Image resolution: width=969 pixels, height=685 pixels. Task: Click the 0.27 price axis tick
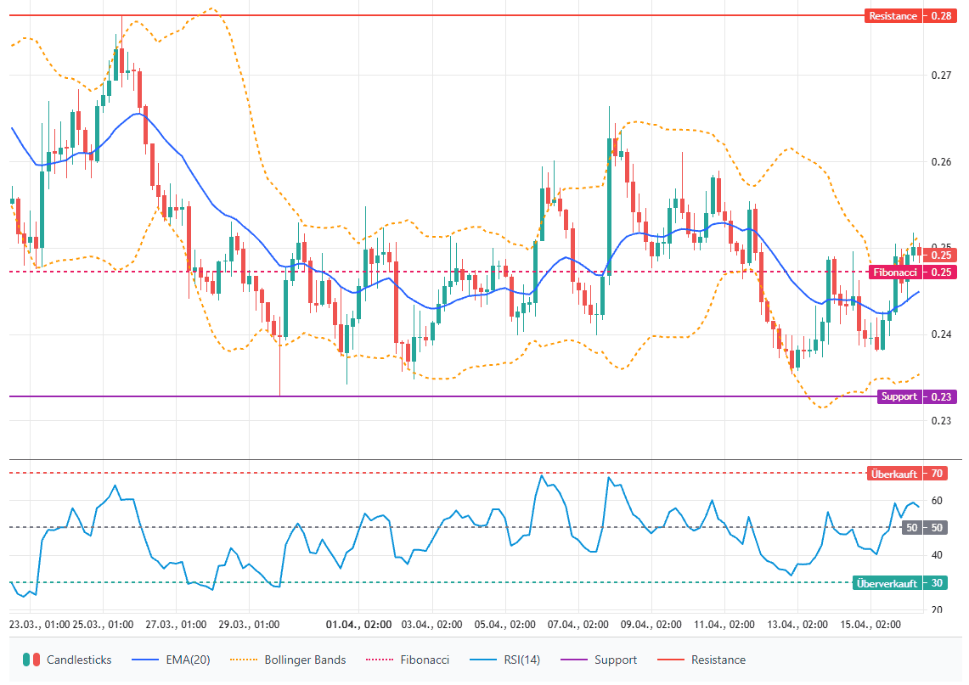(x=940, y=76)
